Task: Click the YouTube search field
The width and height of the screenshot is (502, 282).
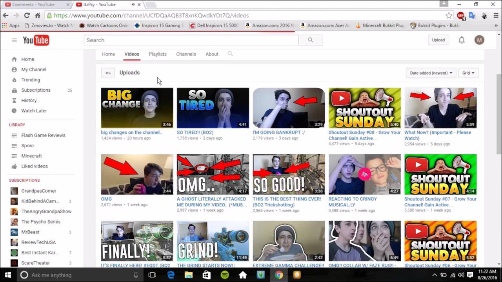Action: (x=191, y=40)
